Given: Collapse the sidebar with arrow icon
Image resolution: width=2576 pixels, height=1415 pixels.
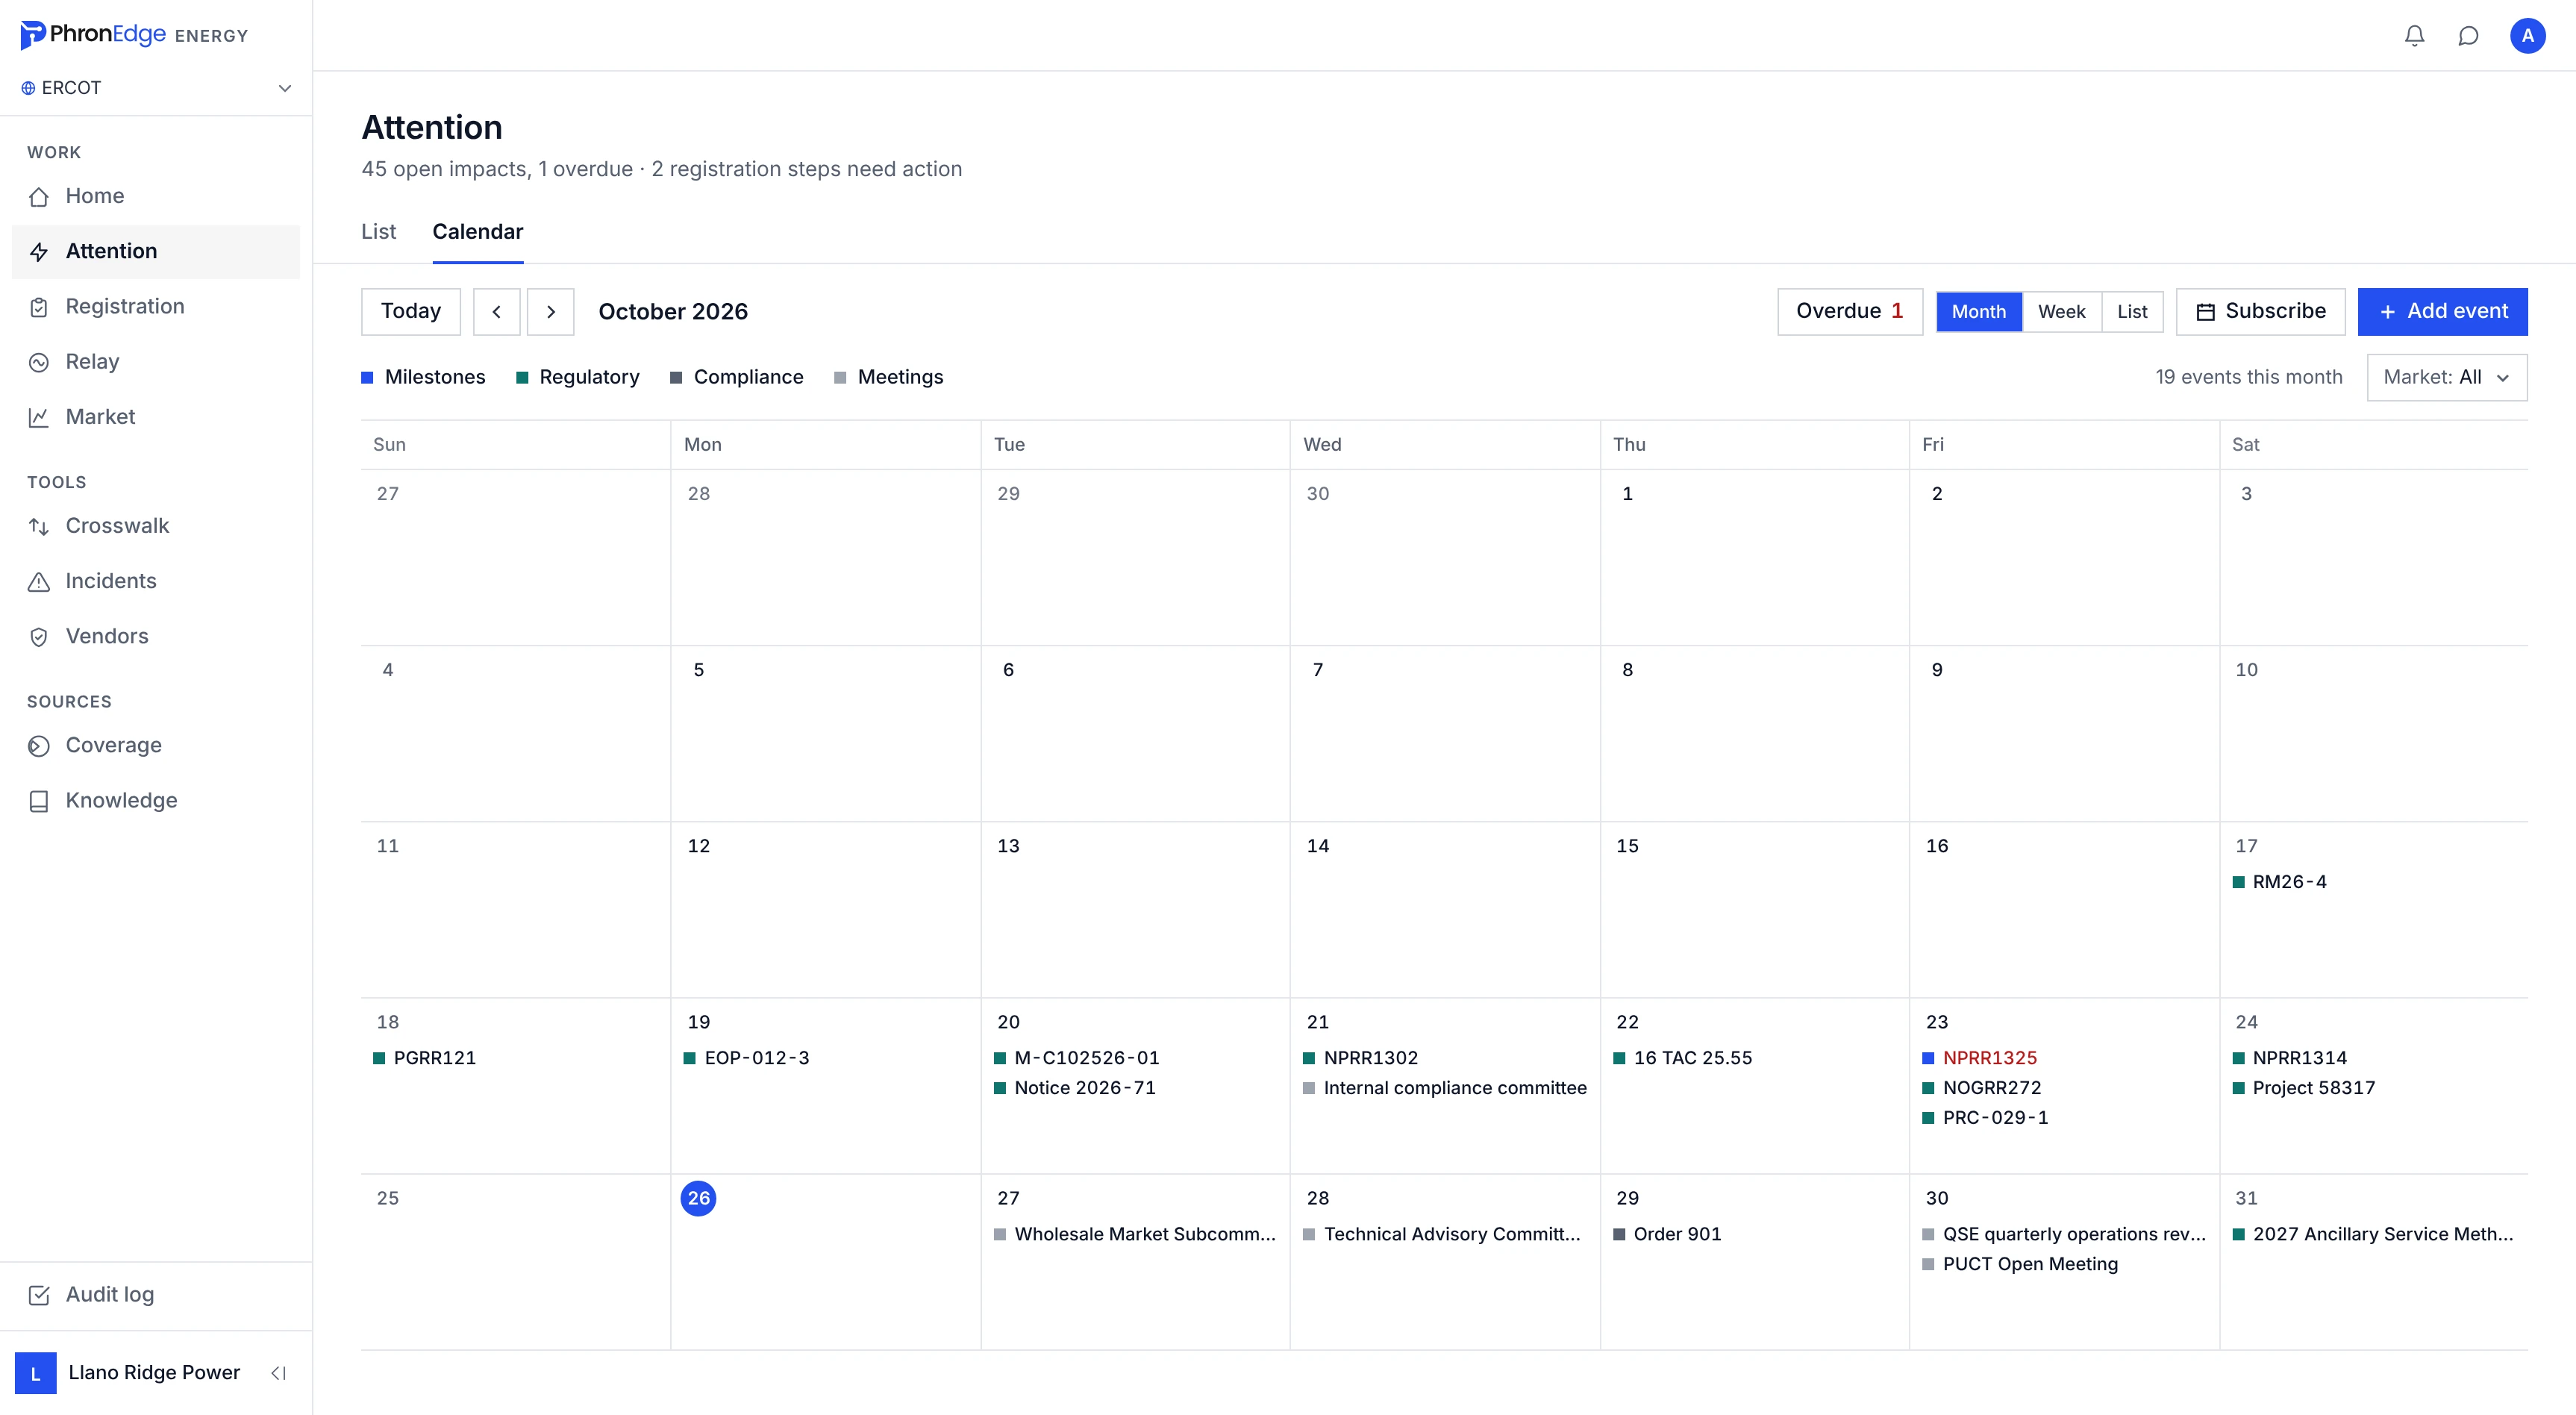Looking at the screenshot, I should click(x=279, y=1373).
